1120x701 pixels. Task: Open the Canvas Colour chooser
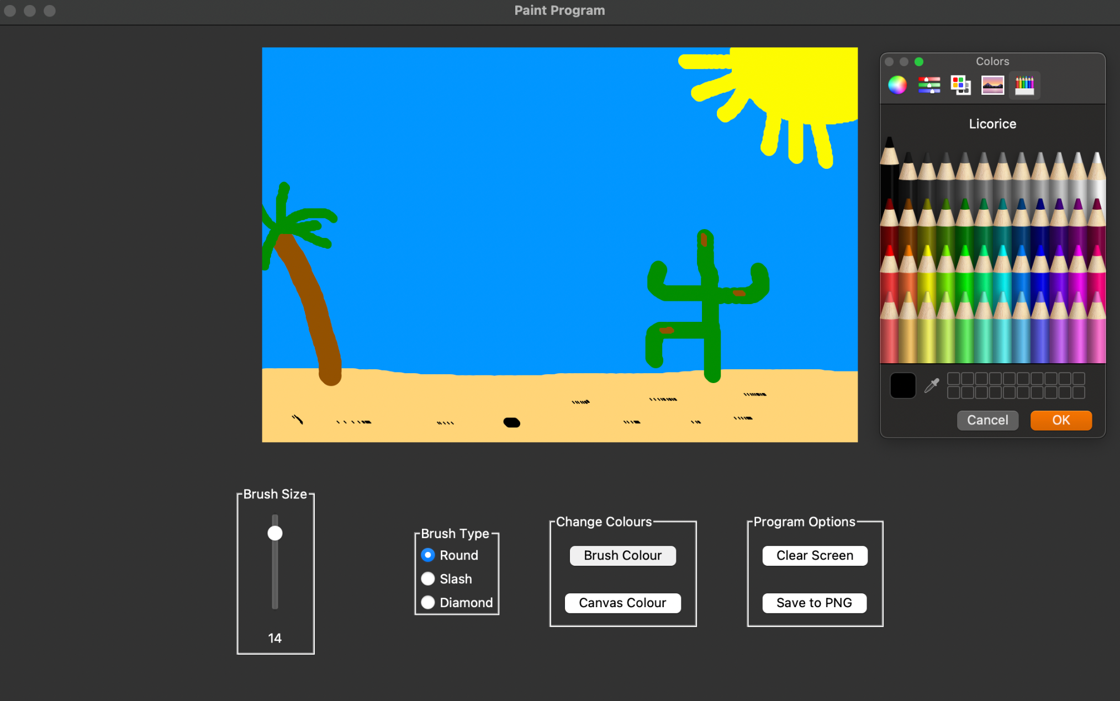(622, 603)
